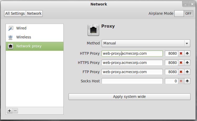Increase HTTP Proxy port with plus
Image resolution: width=197 pixels, height=121 pixels.
pos(187,53)
